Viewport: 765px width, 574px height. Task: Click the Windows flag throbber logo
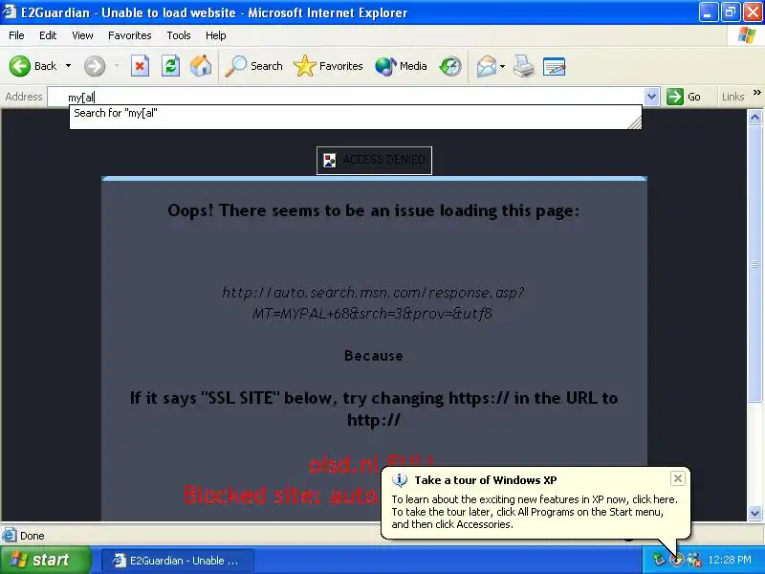click(746, 35)
